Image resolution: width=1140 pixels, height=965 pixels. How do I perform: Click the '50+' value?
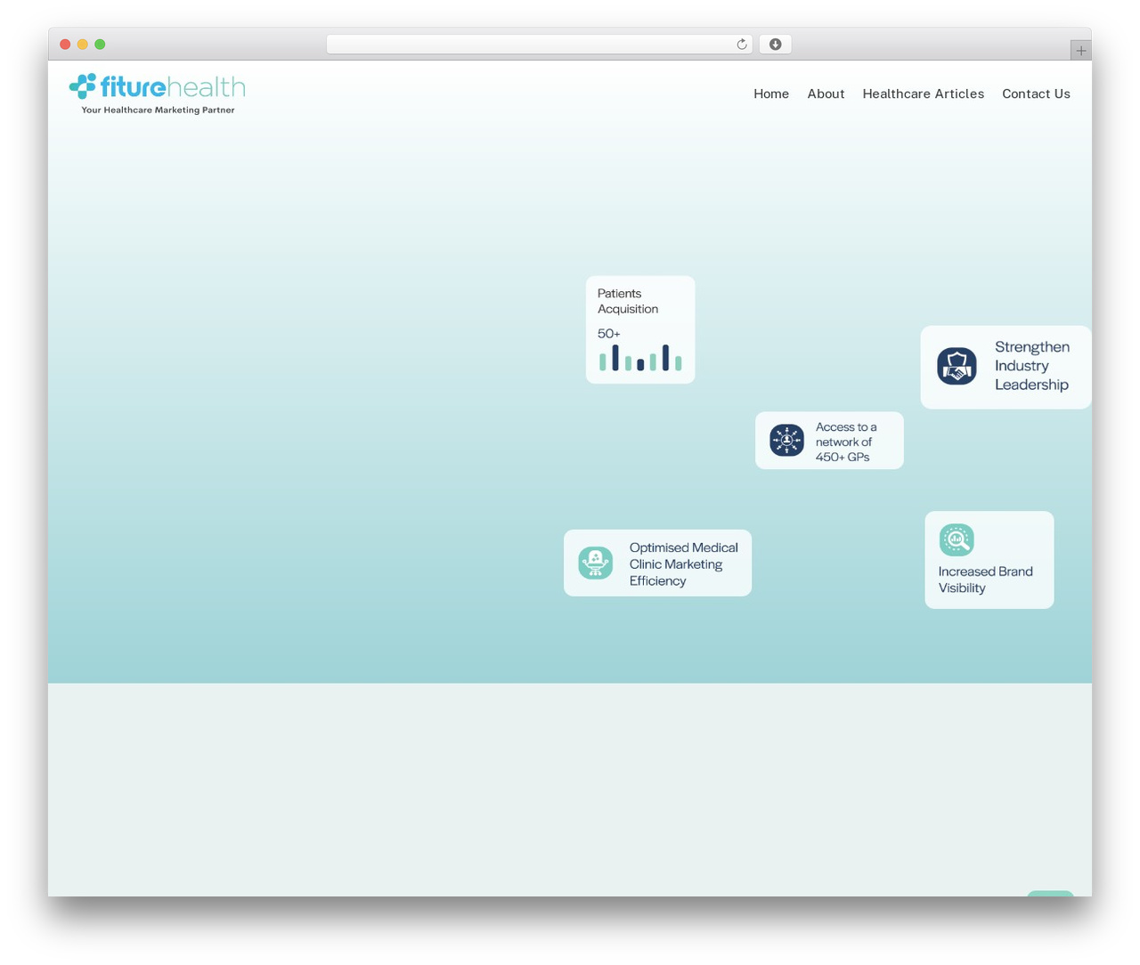point(609,334)
